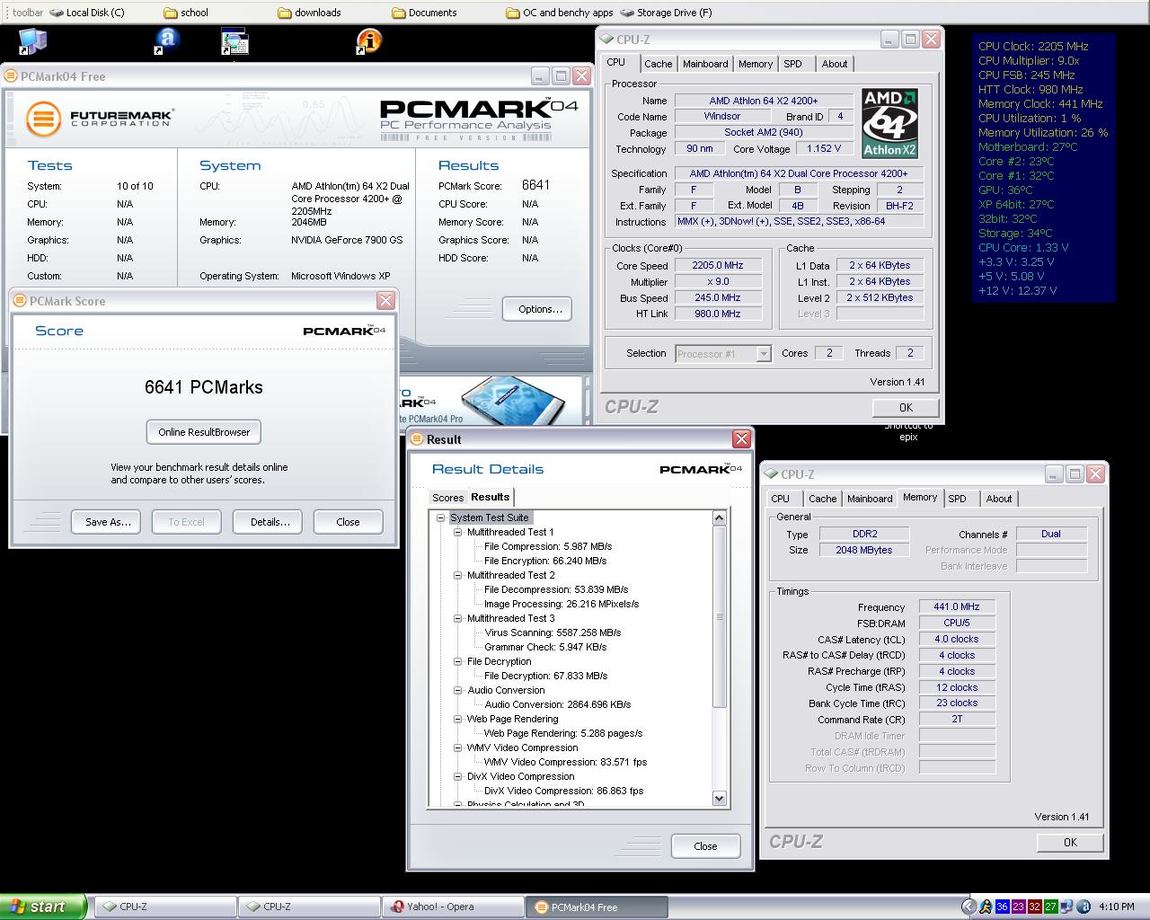This screenshot has height=920, width=1150.
Task: Click the Core Speed 2205.0 MHz field
Action: click(717, 265)
